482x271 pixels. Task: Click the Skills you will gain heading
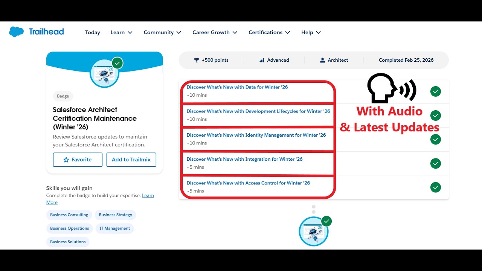[x=69, y=188]
